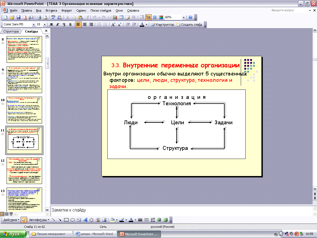Apply bulleted list
This screenshot has height=238, width=317.
coord(105,25)
